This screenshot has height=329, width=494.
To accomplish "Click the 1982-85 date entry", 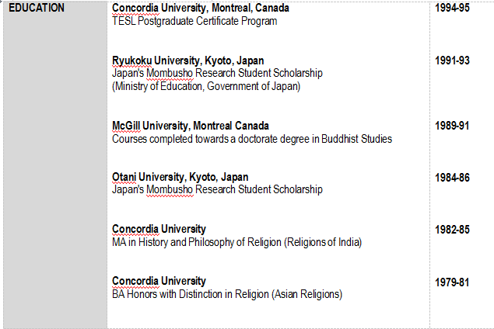I will 452,229.
